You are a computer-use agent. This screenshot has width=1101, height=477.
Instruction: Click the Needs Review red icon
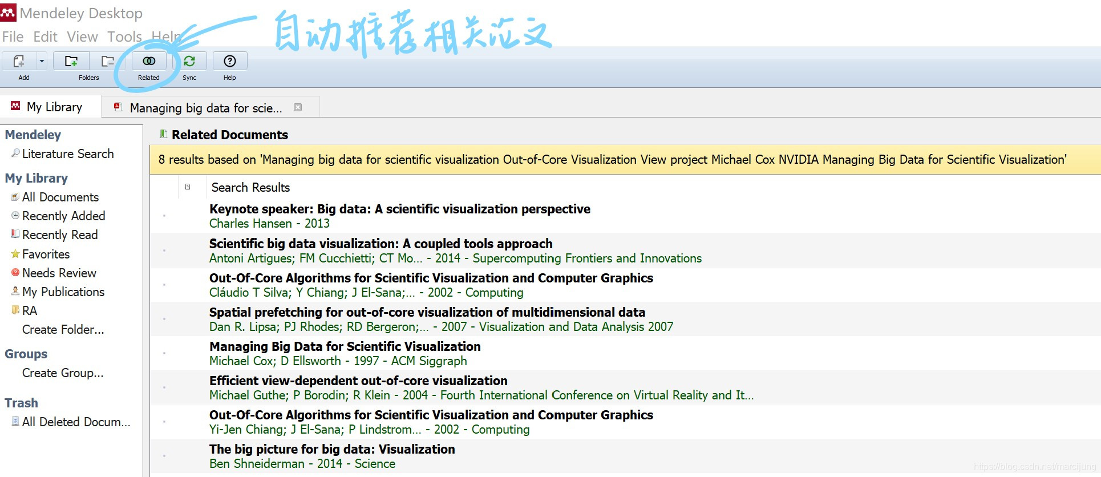(15, 272)
